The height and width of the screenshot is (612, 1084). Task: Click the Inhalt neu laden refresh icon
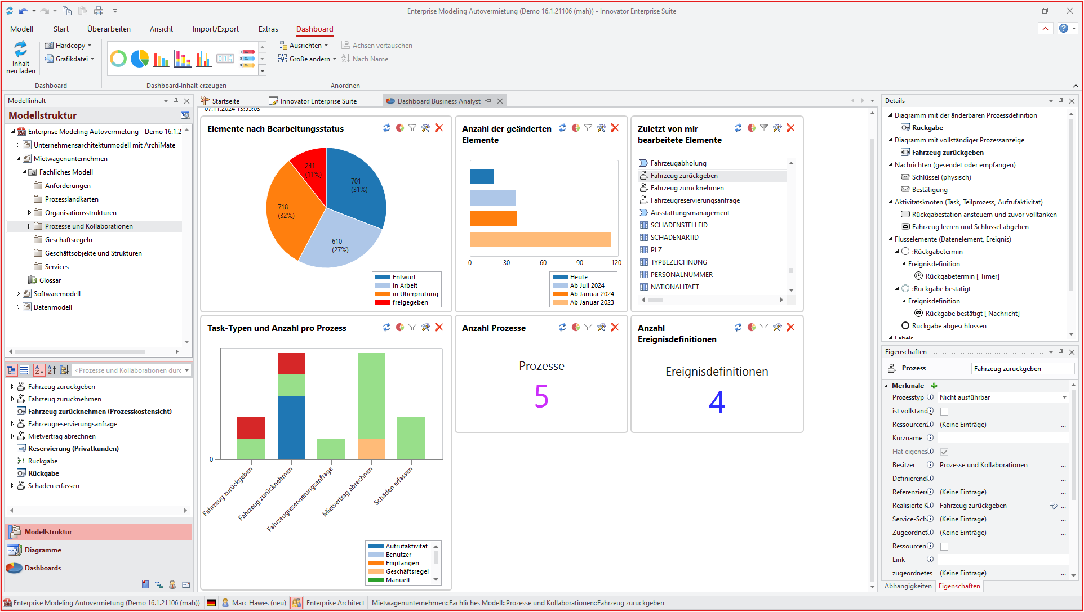pos(20,49)
